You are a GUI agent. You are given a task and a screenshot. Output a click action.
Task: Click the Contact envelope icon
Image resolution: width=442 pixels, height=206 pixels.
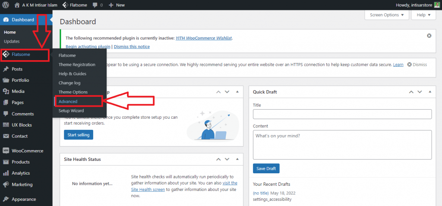coord(6,136)
